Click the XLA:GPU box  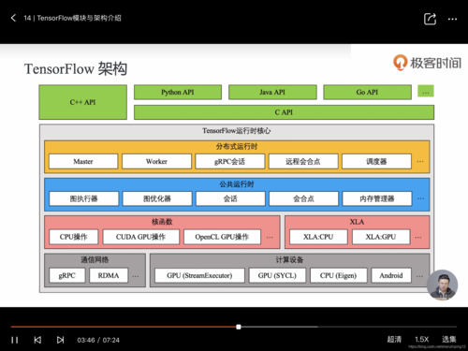tap(381, 237)
